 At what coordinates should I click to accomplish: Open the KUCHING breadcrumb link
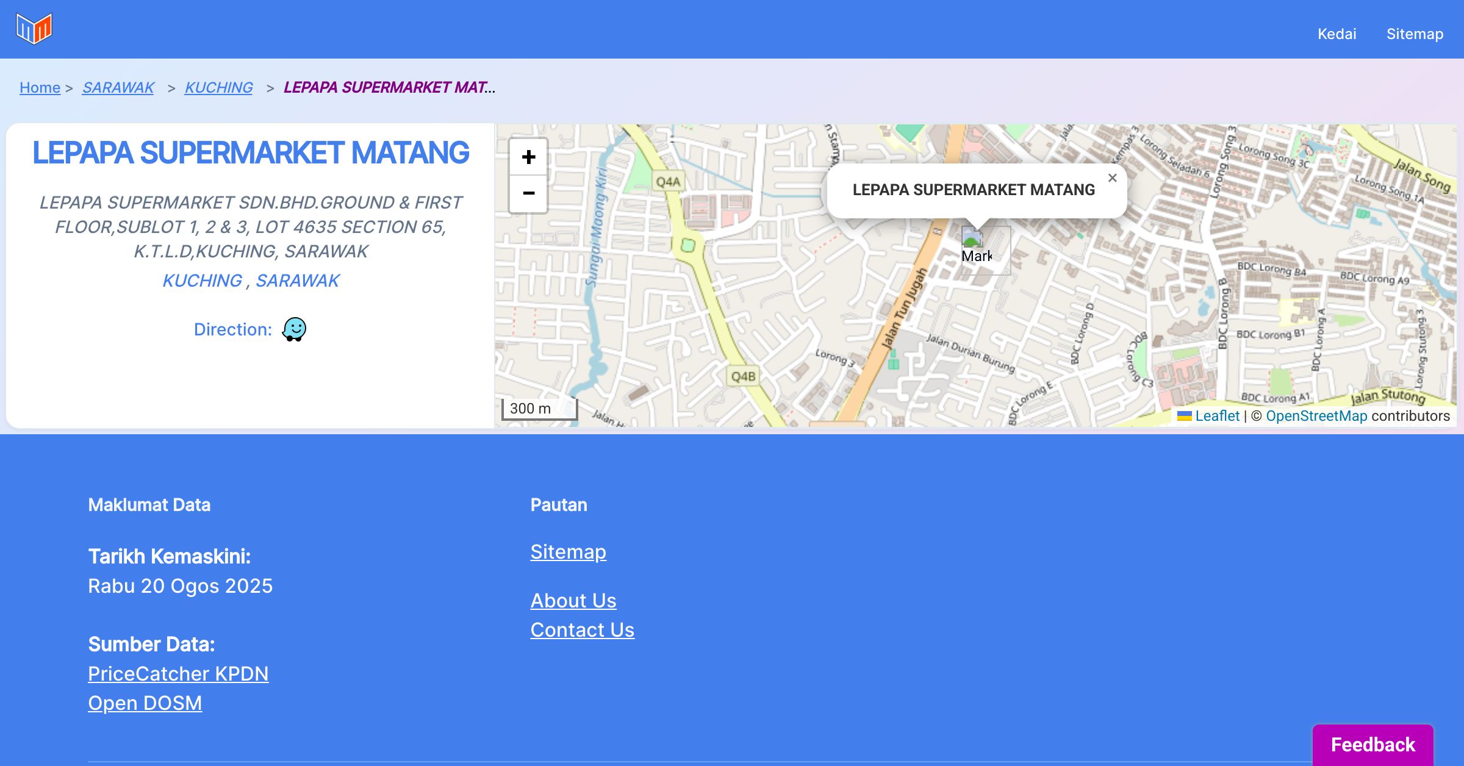(218, 87)
